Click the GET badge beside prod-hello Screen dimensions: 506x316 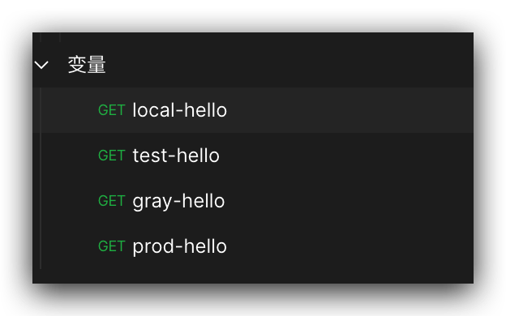pyautogui.click(x=112, y=246)
